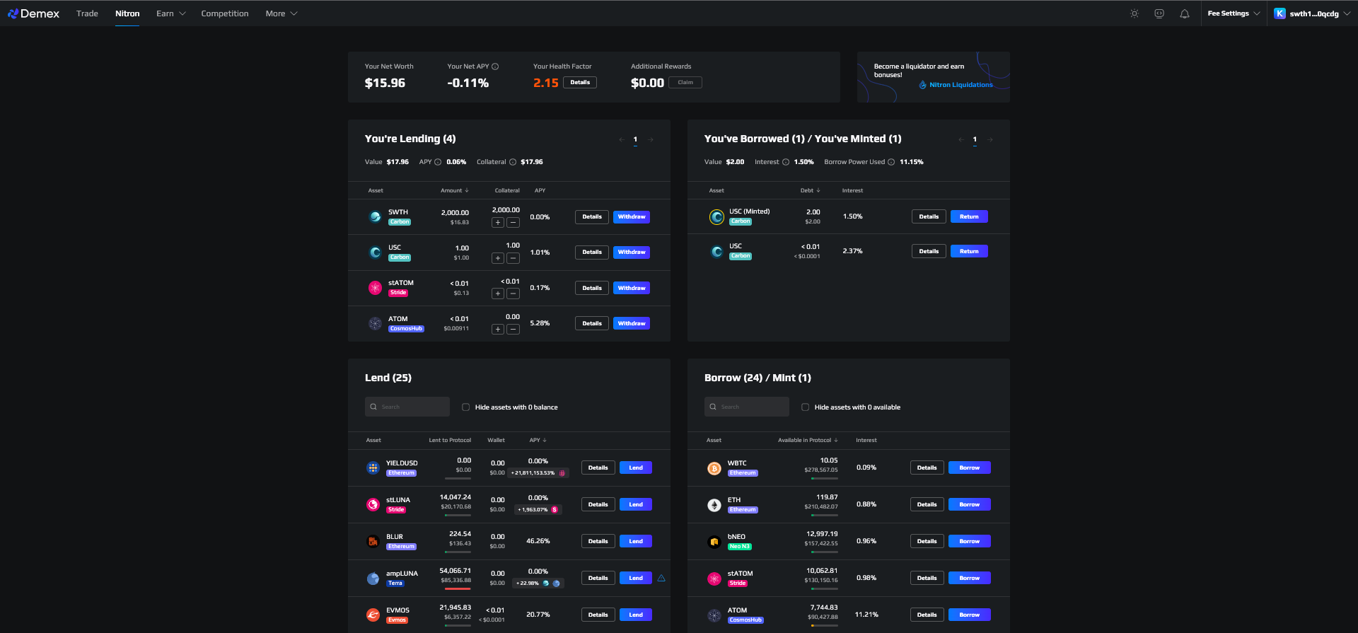This screenshot has height=633, width=1358.
Task: Sort Lend table by APY column
Action: pos(538,440)
